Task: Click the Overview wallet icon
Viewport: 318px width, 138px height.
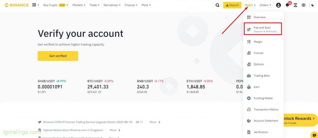Action: 249,17
